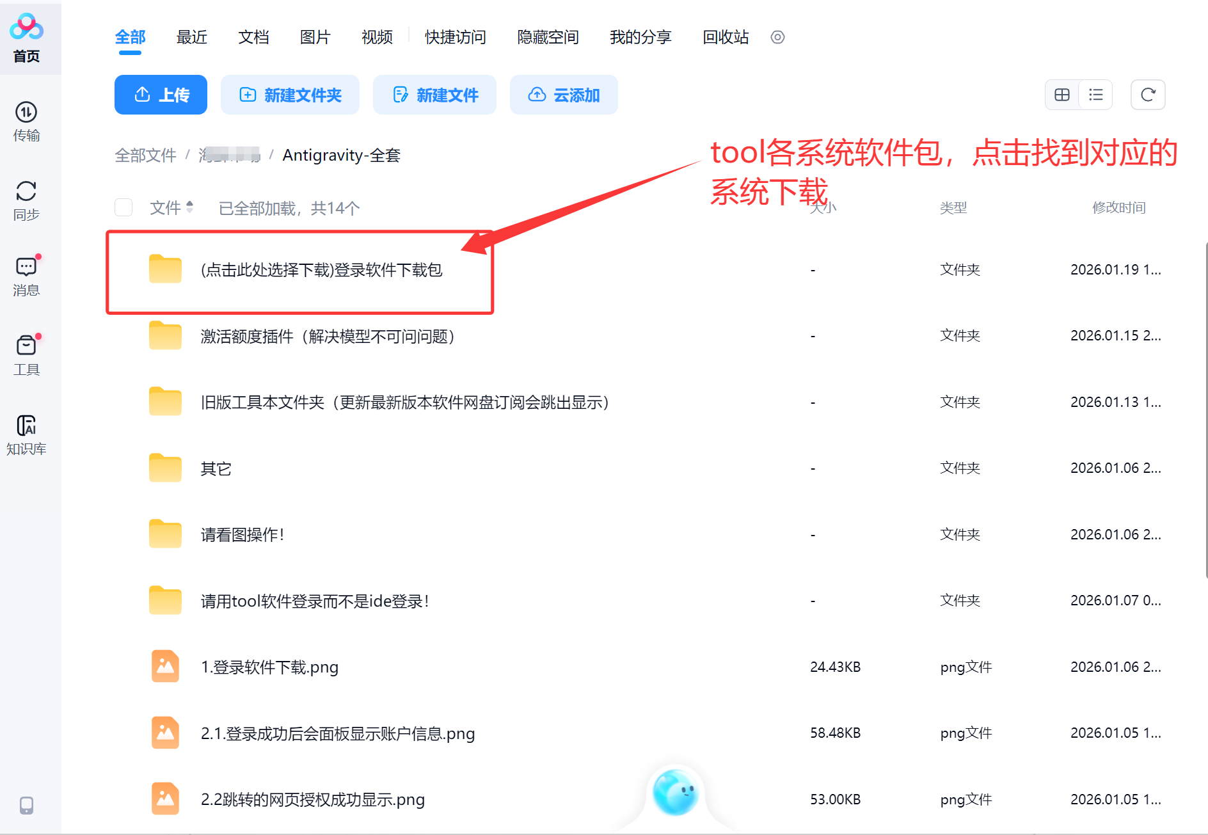Switch to the 回收站 tab
1208x835 pixels.
[726, 37]
